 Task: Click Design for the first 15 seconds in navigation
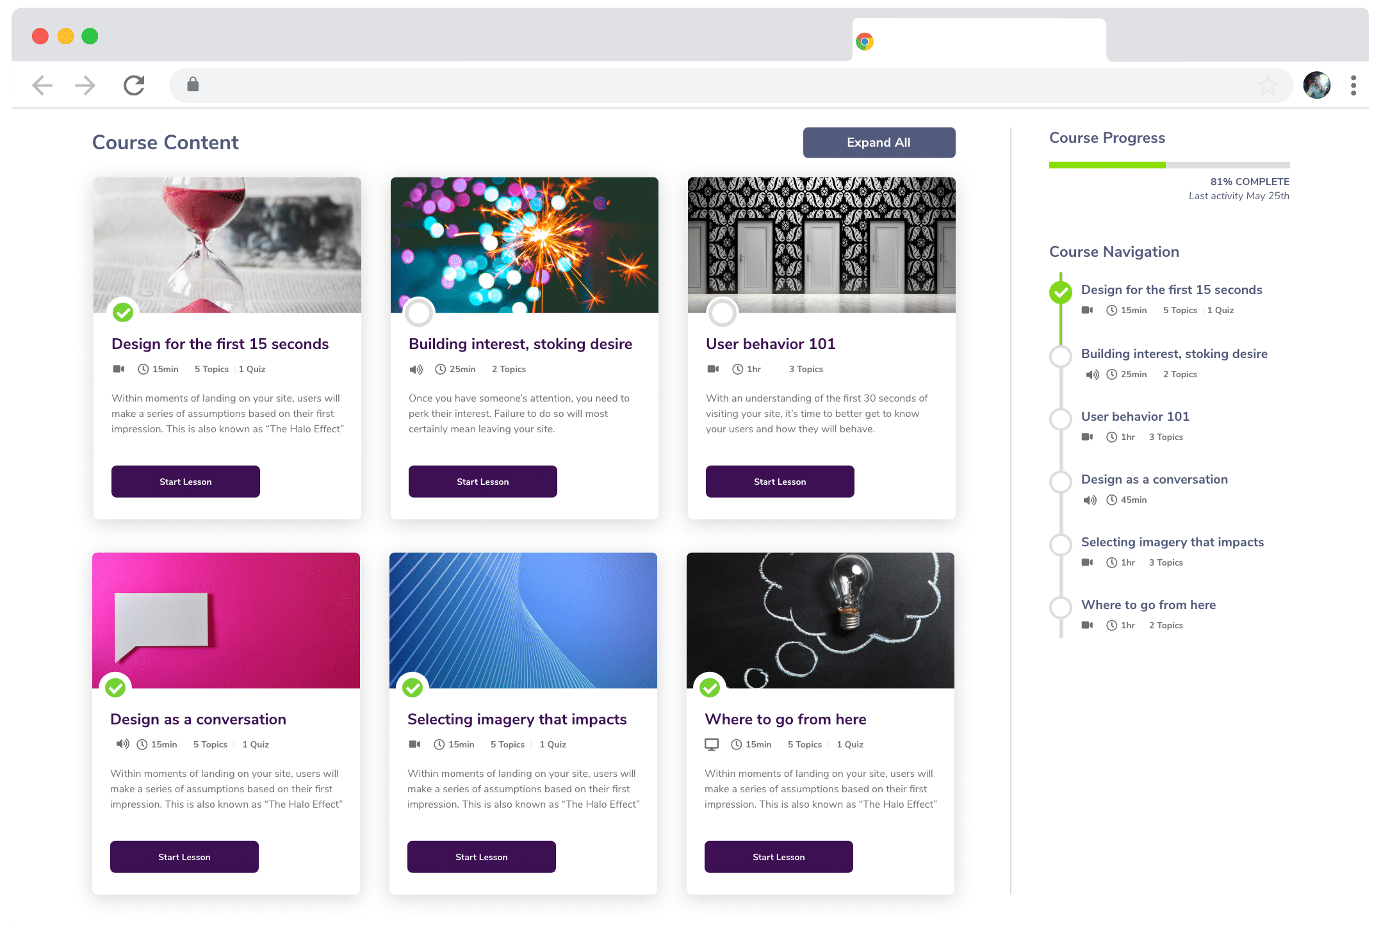coord(1172,290)
